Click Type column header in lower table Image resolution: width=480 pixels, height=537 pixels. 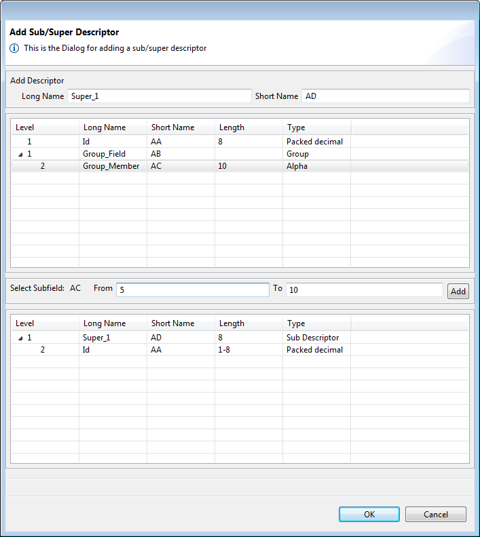317,323
